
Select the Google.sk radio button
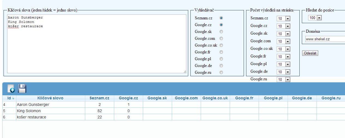tap(221, 32)
